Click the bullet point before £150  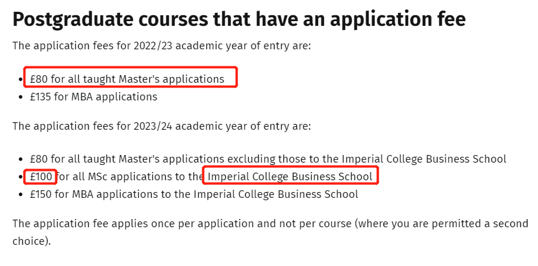pyautogui.click(x=22, y=194)
